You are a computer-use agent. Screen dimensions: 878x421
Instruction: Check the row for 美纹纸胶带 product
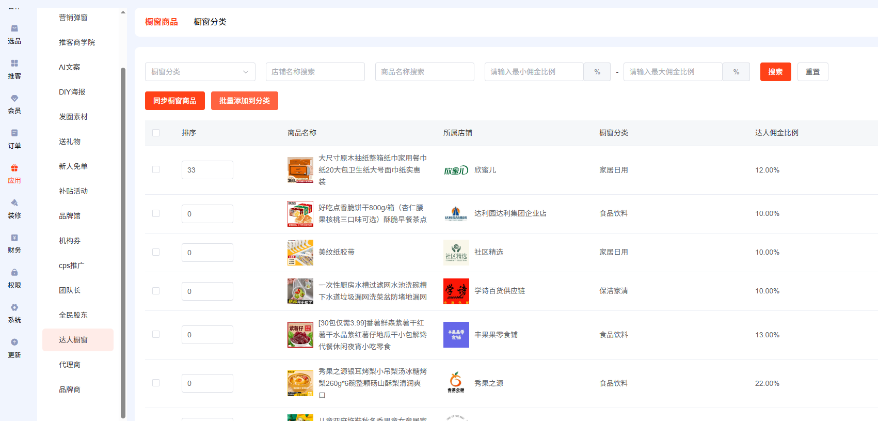point(156,253)
